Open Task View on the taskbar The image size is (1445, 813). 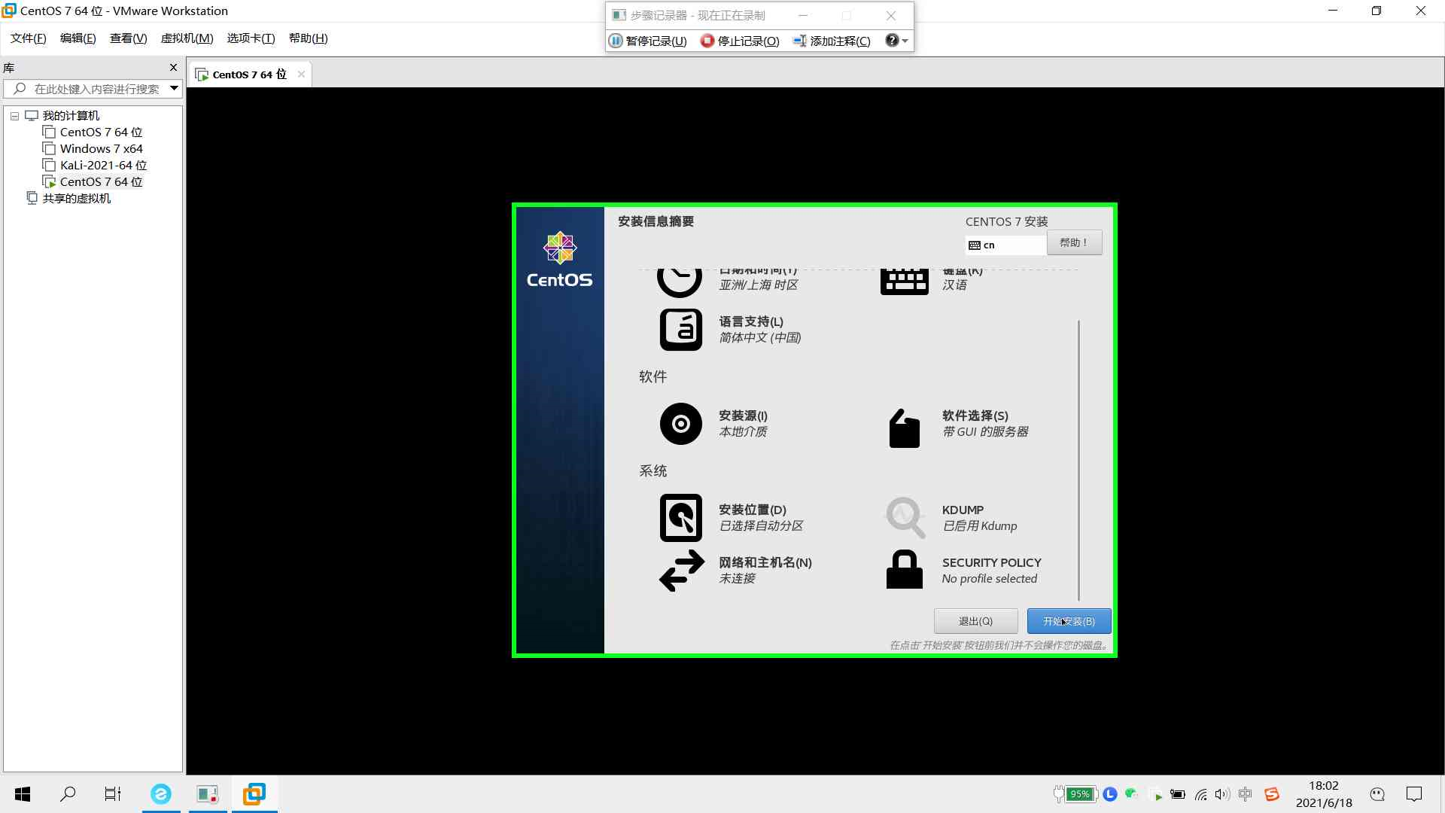[x=113, y=794]
